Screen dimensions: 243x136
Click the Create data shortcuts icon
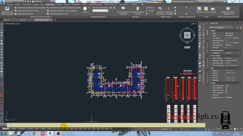click(x=7, y=8)
